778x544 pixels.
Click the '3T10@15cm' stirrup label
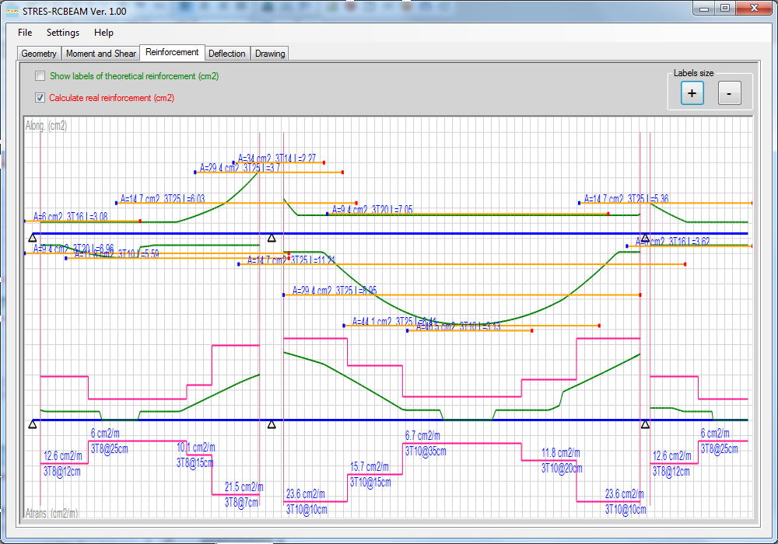pos(370,482)
